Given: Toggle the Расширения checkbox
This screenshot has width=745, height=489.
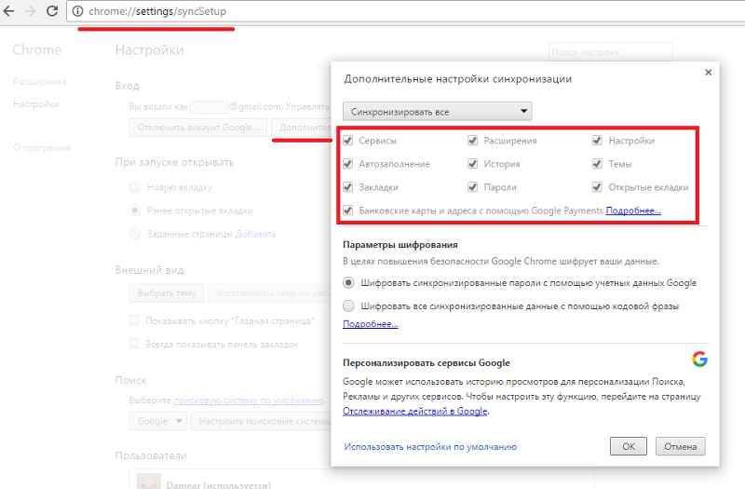Looking at the screenshot, I should click(473, 141).
